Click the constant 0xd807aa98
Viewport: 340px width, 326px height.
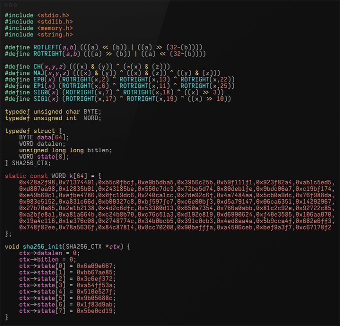pyautogui.click(x=37, y=189)
